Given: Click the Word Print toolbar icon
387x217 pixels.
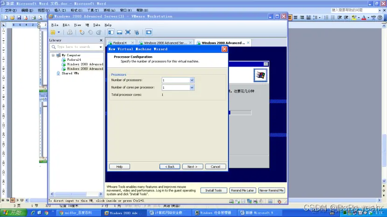Looking at the screenshot, I should [x=33, y=18].
